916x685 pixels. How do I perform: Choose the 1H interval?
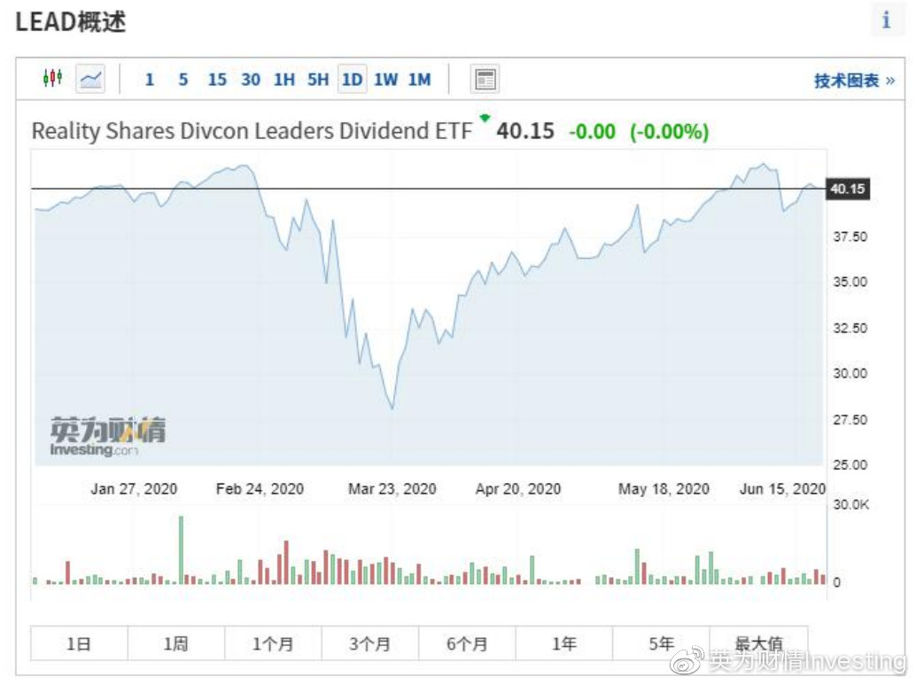pos(284,80)
